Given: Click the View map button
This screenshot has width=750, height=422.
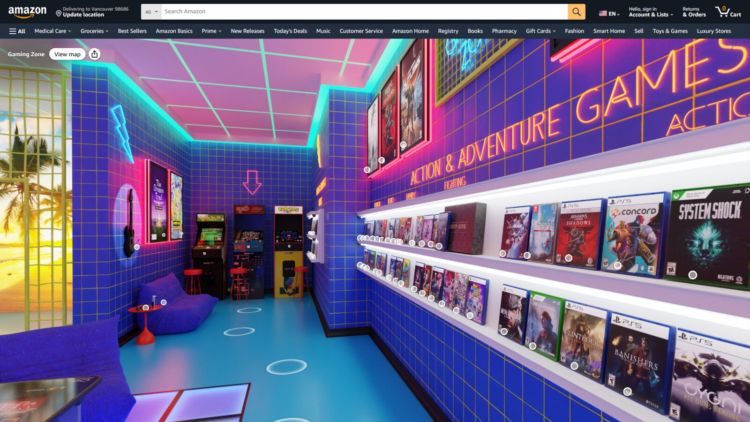Looking at the screenshot, I should [x=67, y=54].
